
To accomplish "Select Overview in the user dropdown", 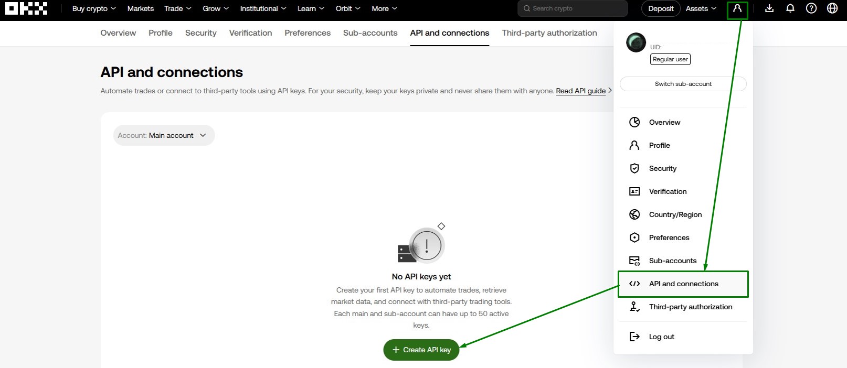I will tap(683, 122).
